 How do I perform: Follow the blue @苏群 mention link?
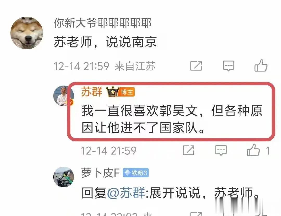click(126, 193)
